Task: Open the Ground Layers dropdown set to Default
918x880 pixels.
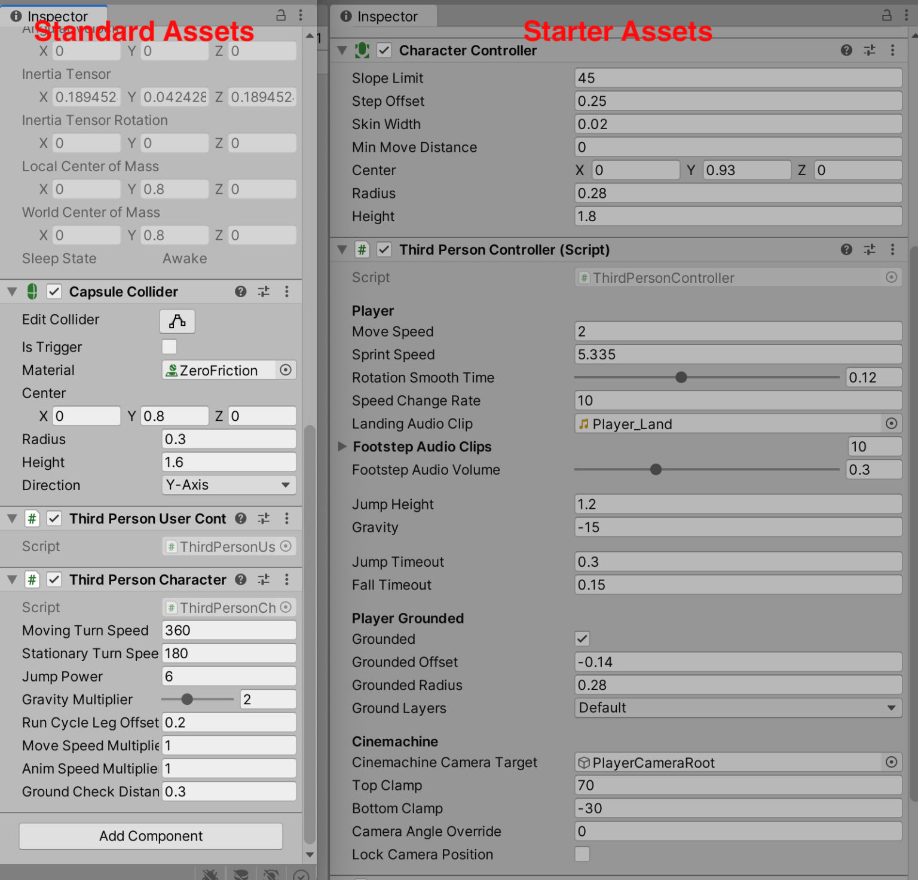Action: click(738, 708)
